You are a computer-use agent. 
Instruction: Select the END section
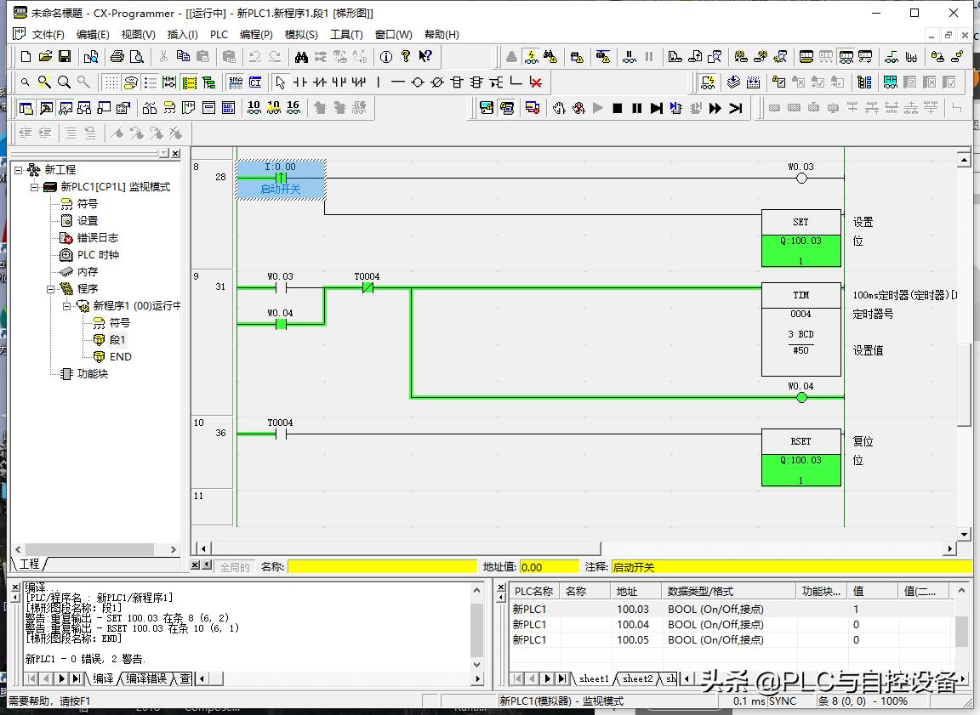pyautogui.click(x=120, y=356)
